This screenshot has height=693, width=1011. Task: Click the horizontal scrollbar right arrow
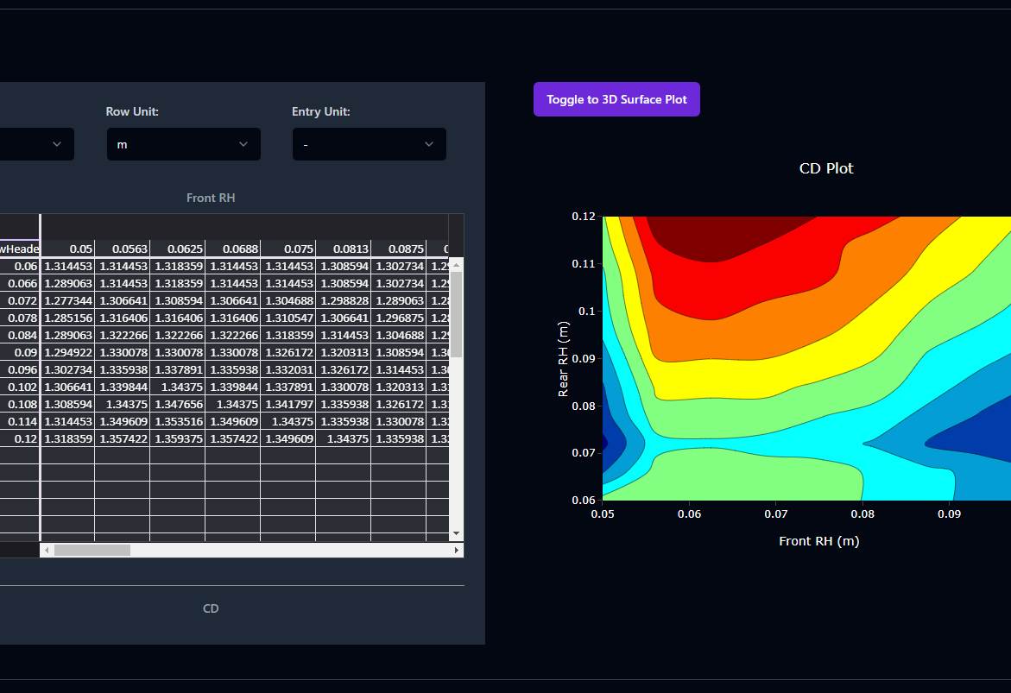click(457, 550)
